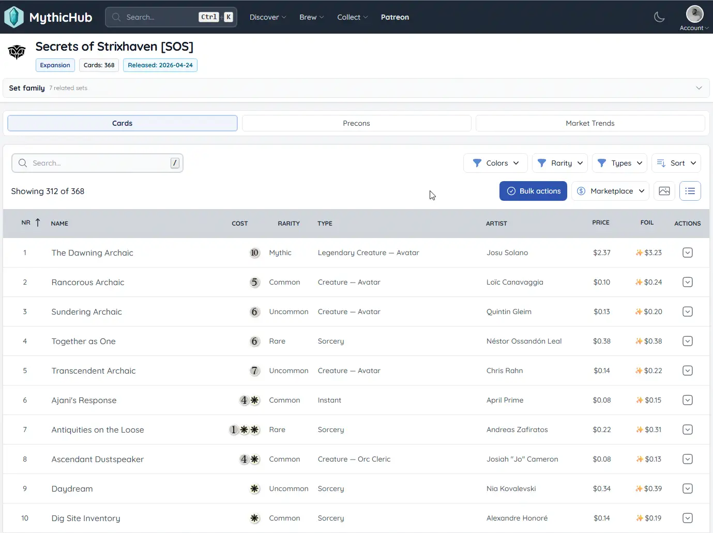Click the Showing 312 of 368 text
Image resolution: width=713 pixels, height=533 pixels.
pos(48,191)
